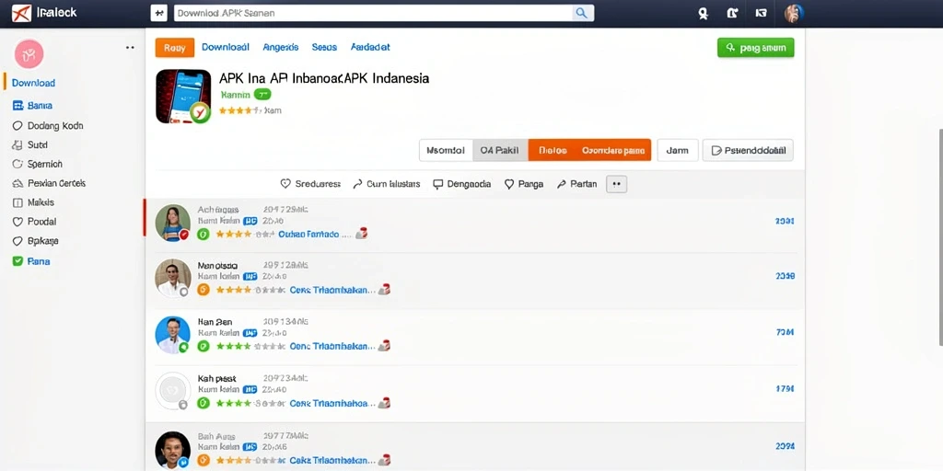
Task: Click Achfaggas reviewer avatar
Action: [172, 223]
